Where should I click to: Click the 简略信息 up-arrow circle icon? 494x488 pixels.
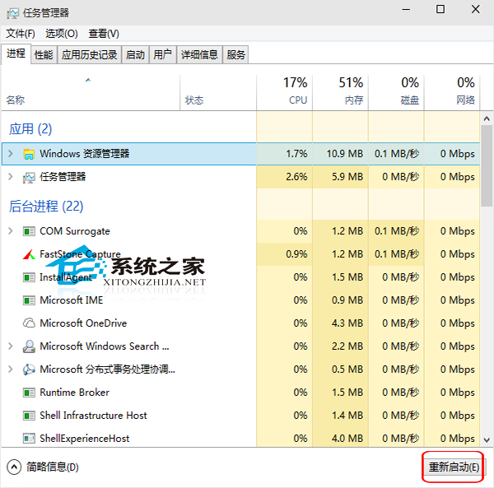tap(14, 467)
